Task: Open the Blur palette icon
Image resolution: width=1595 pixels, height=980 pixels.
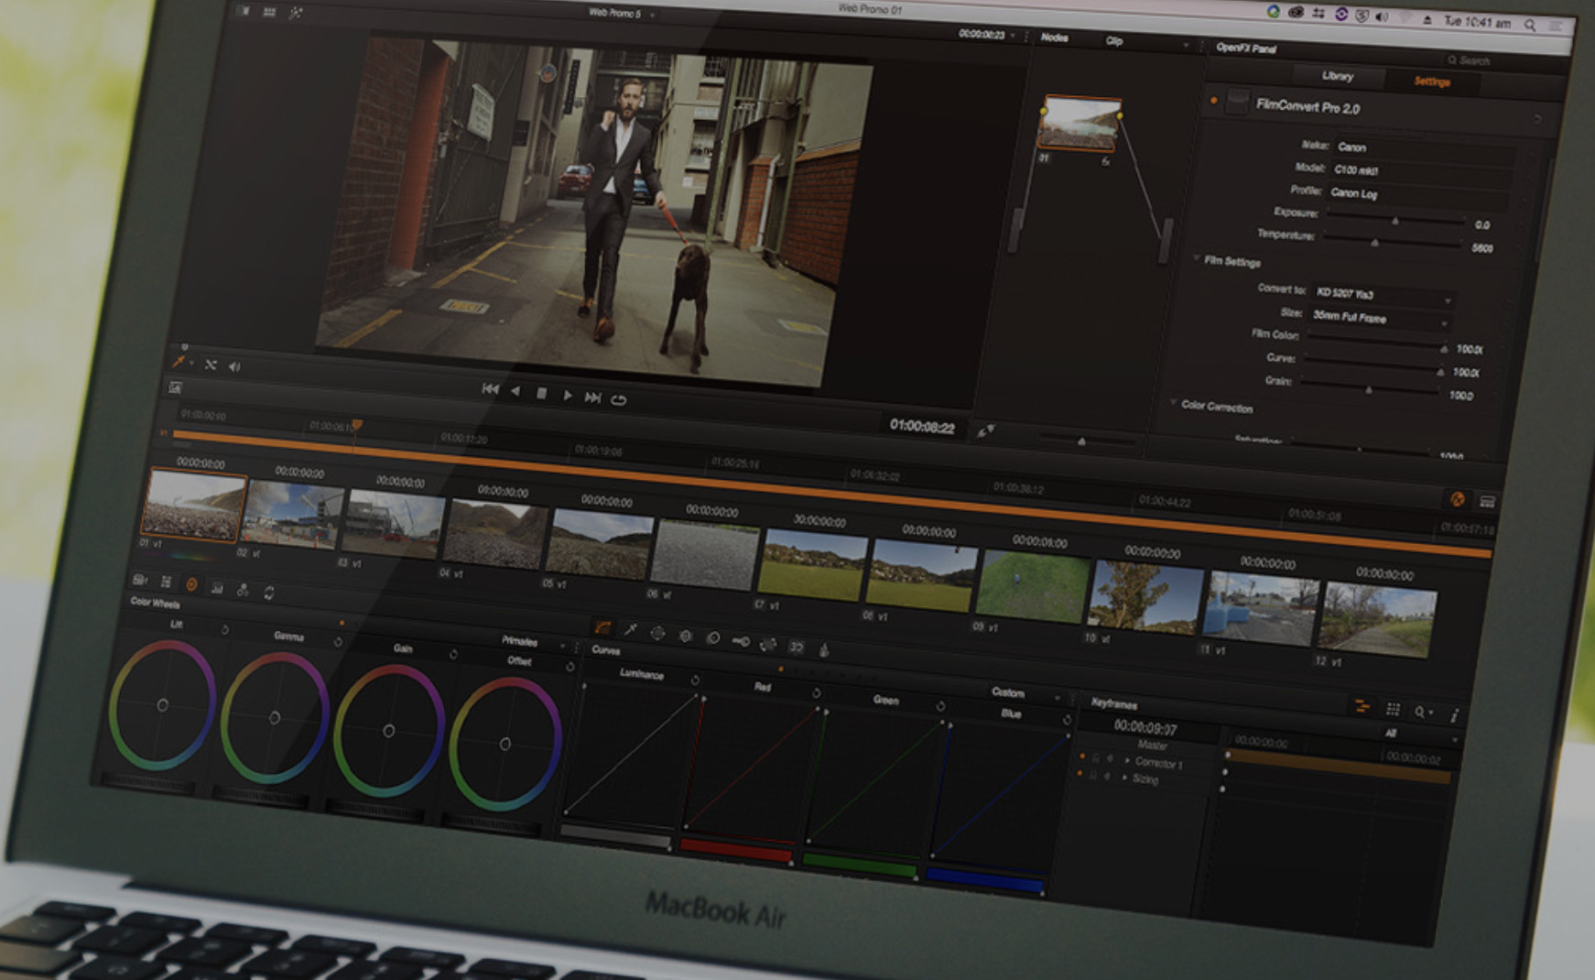Action: click(712, 638)
